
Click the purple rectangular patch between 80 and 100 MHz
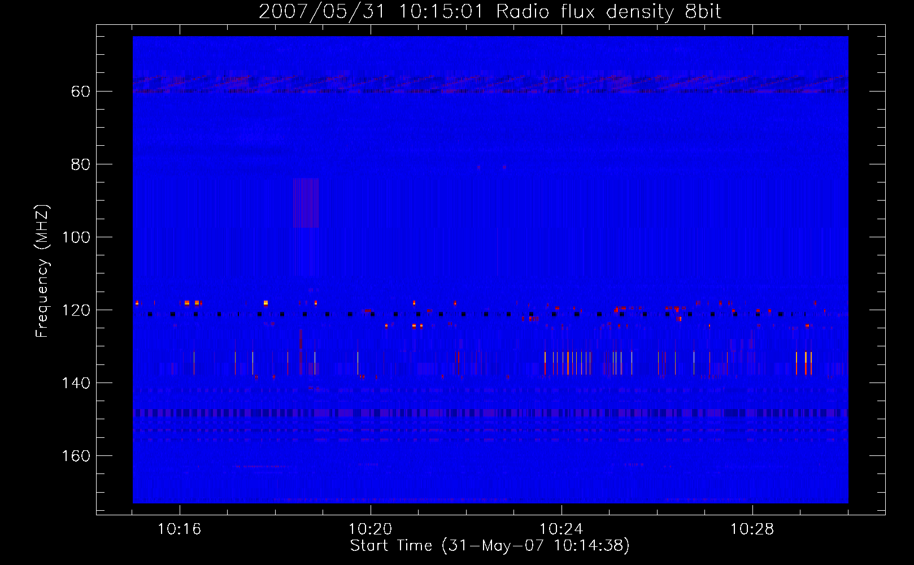point(306,203)
